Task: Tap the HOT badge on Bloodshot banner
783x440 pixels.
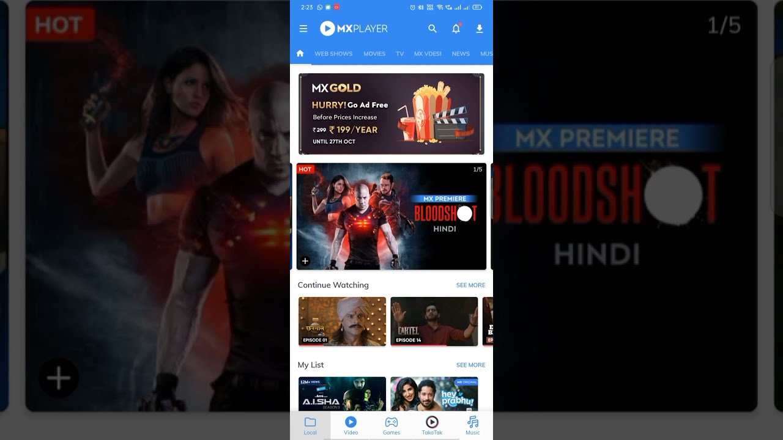Action: (305, 169)
